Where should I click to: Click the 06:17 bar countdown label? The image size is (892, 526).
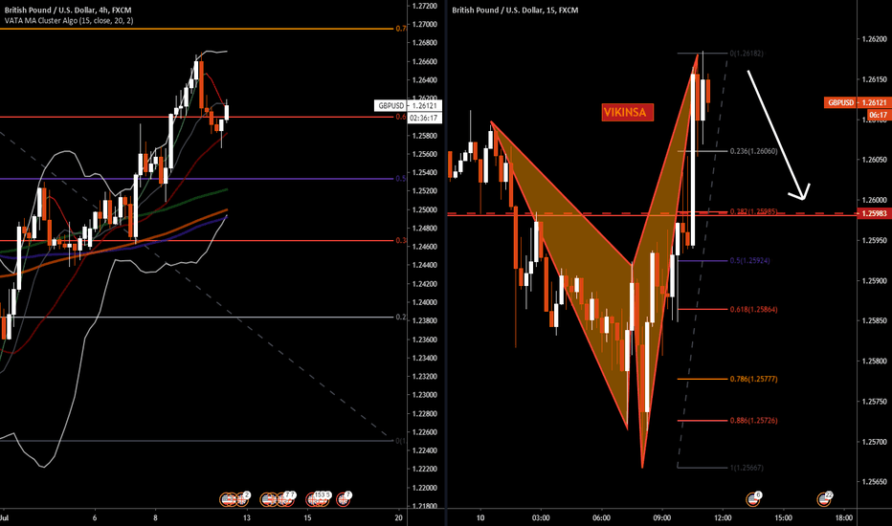[878, 115]
